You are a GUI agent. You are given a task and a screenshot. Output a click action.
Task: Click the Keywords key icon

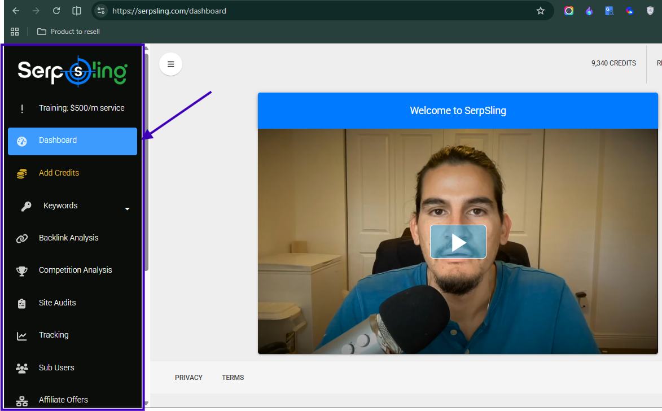point(26,207)
